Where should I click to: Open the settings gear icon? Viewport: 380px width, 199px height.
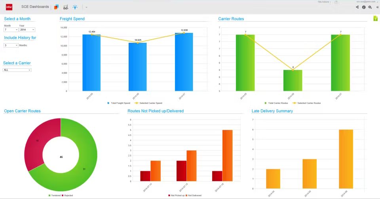tap(370, 7)
